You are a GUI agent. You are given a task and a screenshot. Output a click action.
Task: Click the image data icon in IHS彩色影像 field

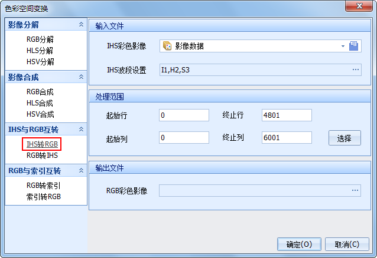coord(167,46)
